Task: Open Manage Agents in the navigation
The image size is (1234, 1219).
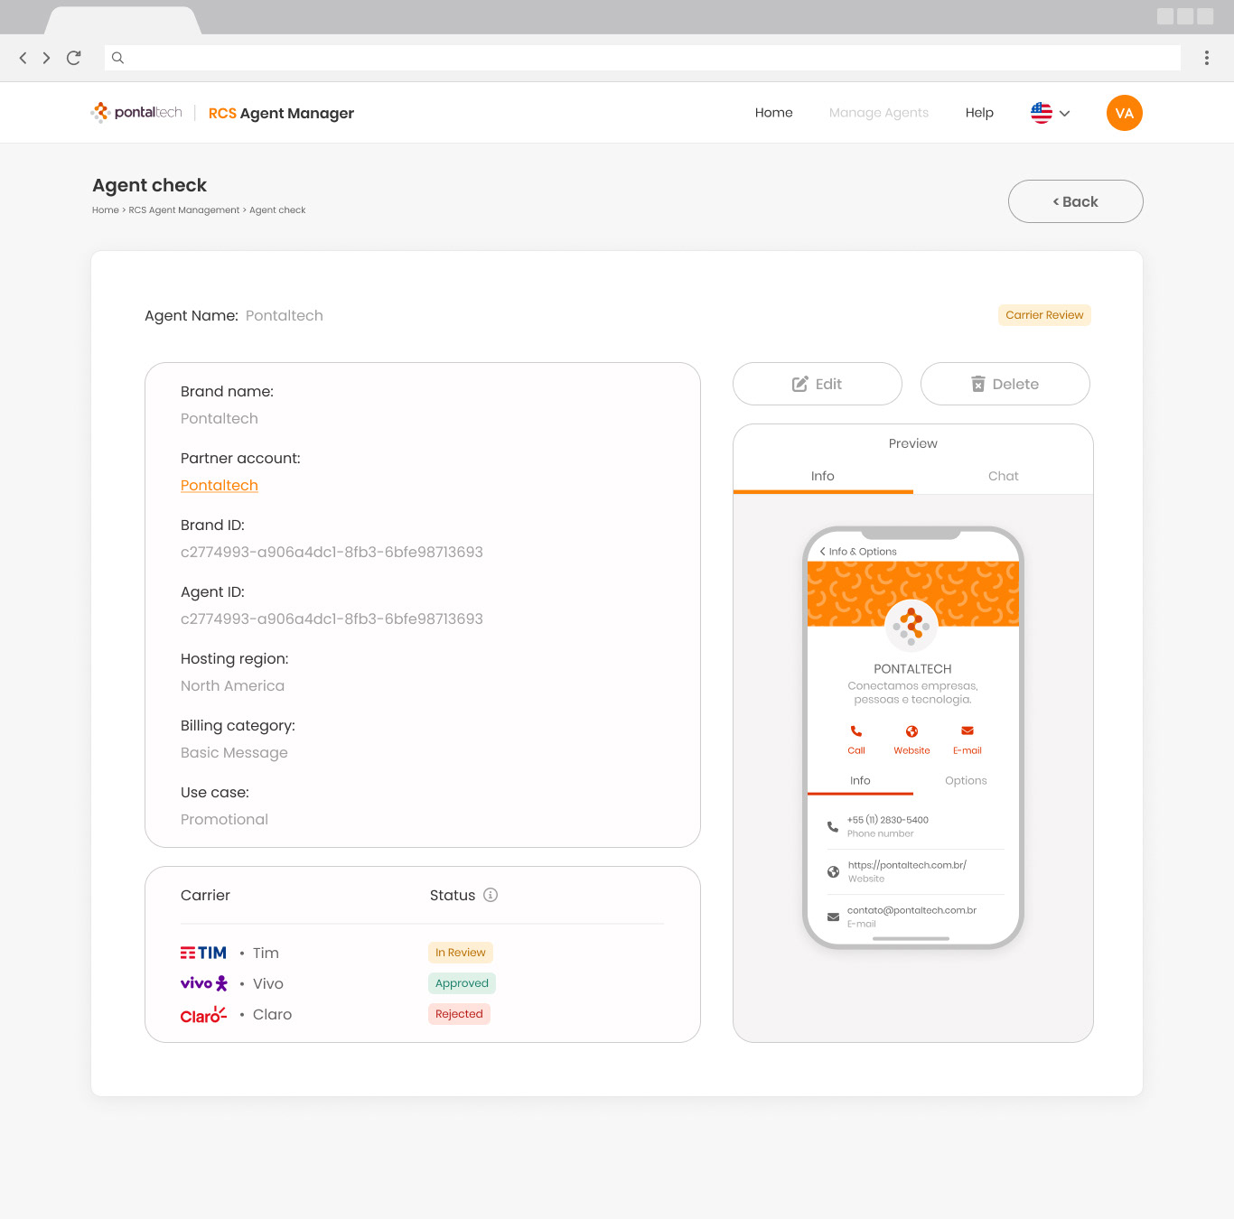Action: pyautogui.click(x=879, y=113)
